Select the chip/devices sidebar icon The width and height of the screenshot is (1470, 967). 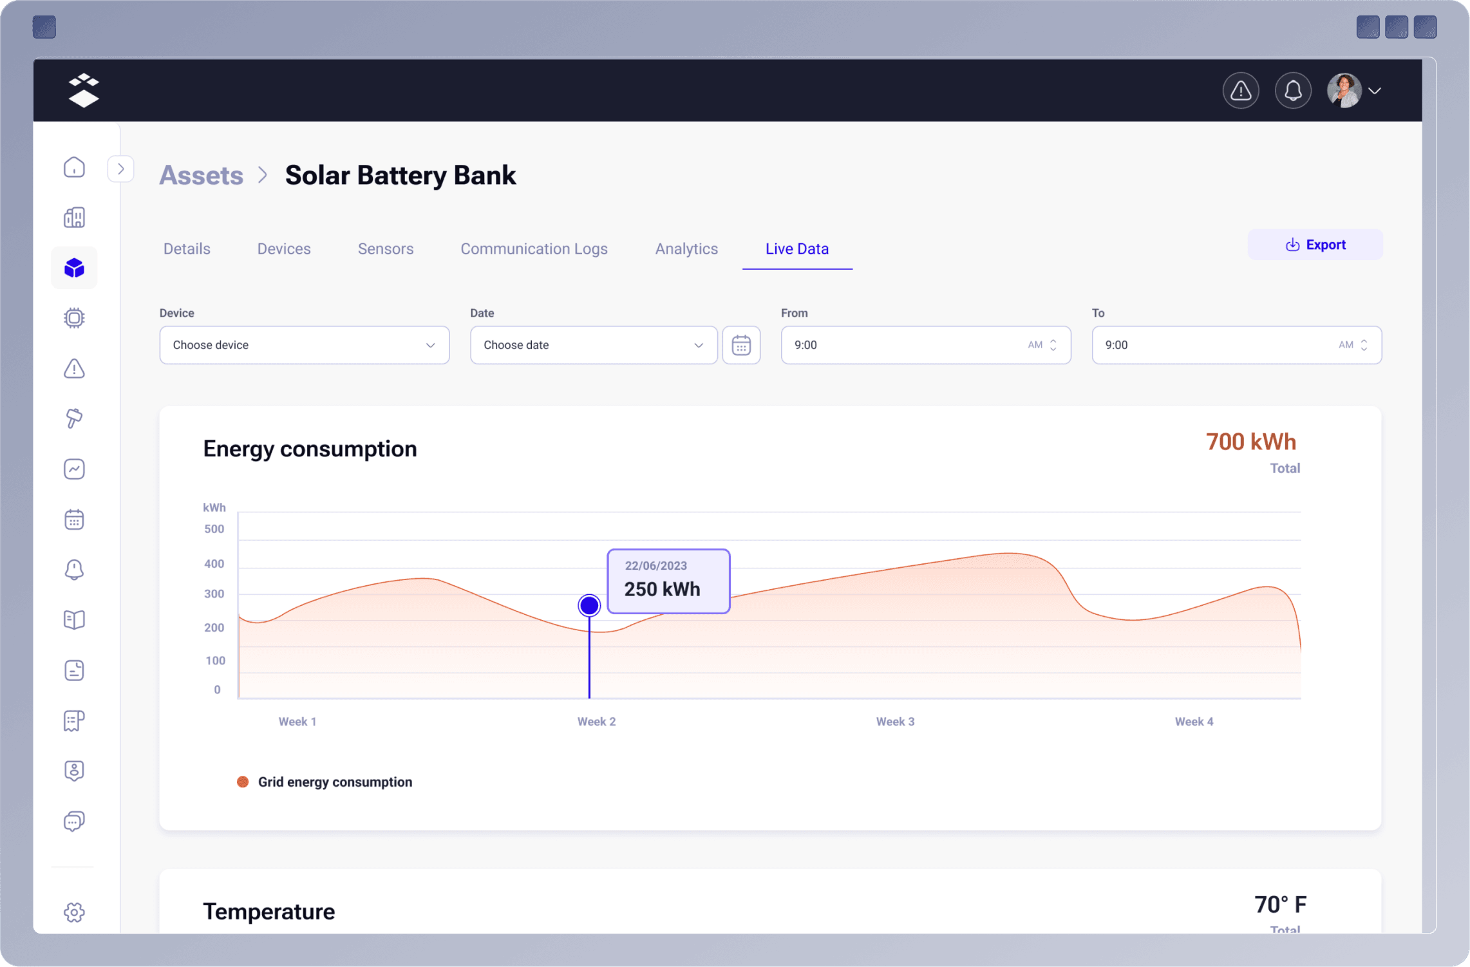(x=74, y=318)
